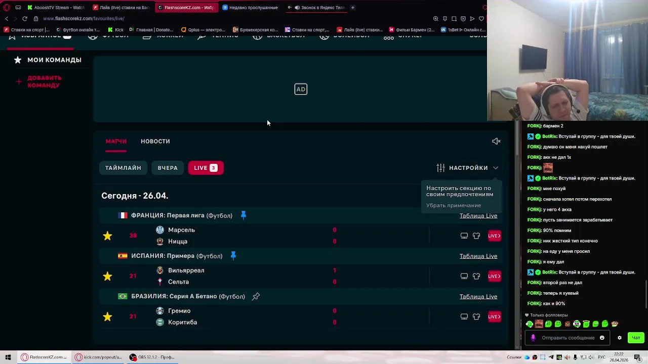
Task: Click the purple microphone icon in chat
Action: click(533, 338)
